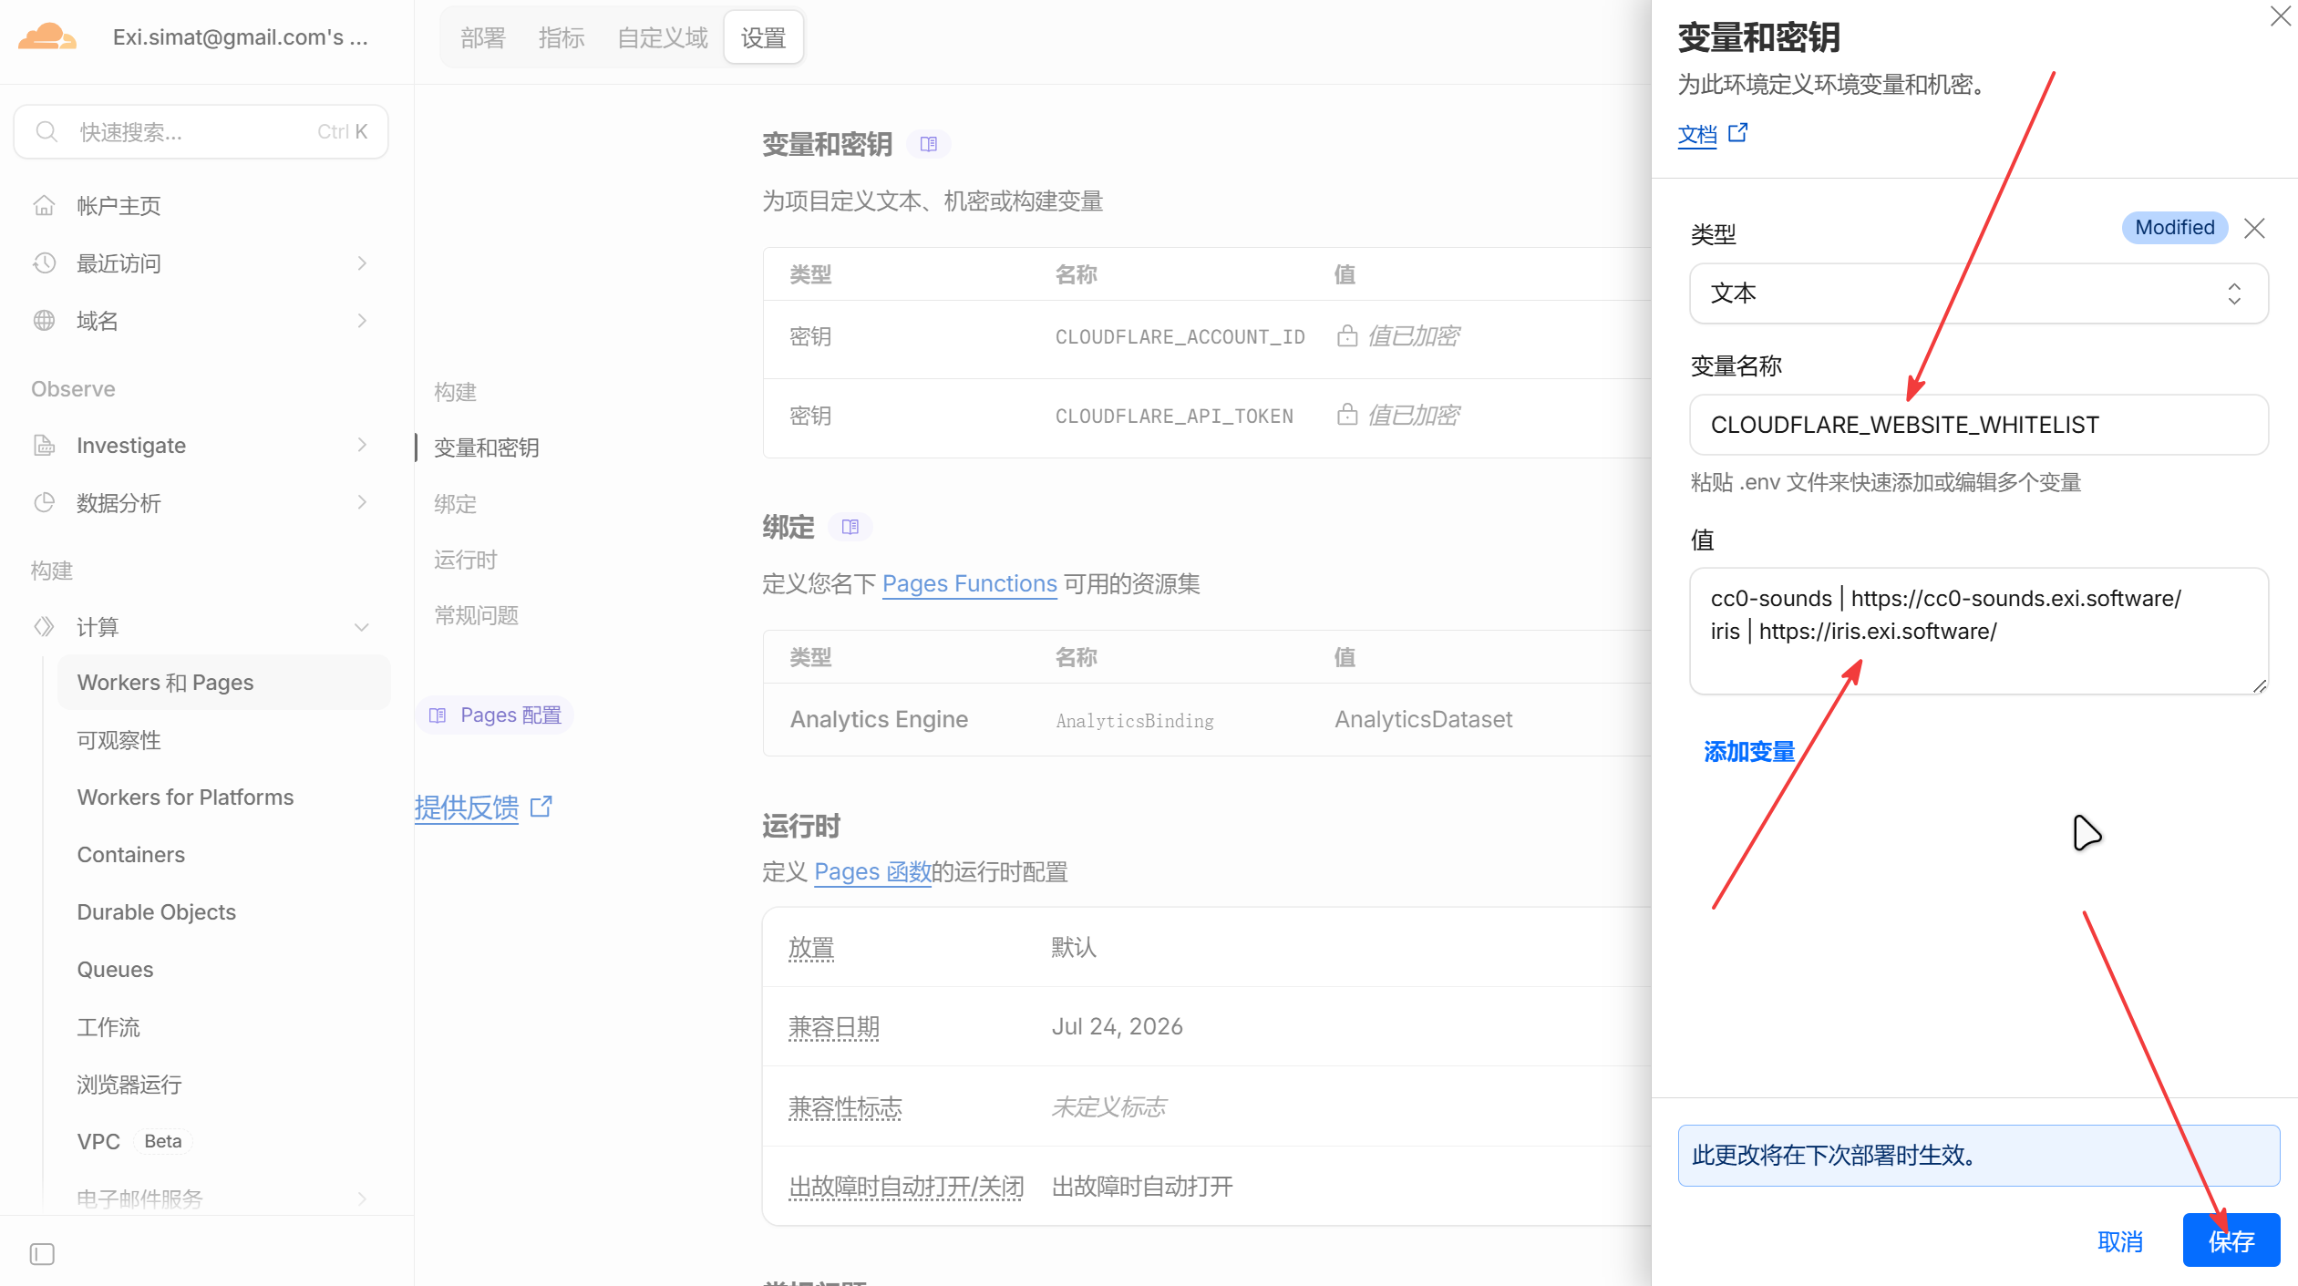Expand the 电子邮件服务 chevron
The image size is (2298, 1286).
coord(362,1199)
